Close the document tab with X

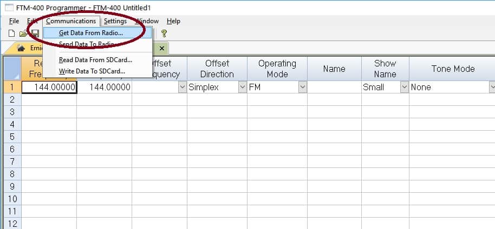(x=161, y=49)
